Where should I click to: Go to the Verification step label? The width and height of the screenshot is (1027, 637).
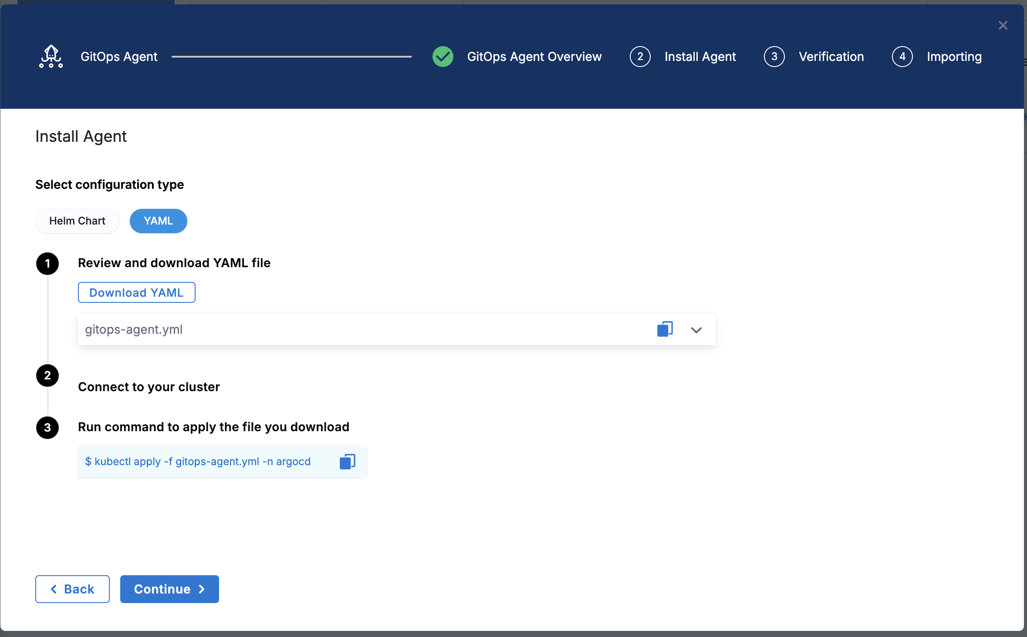point(831,57)
